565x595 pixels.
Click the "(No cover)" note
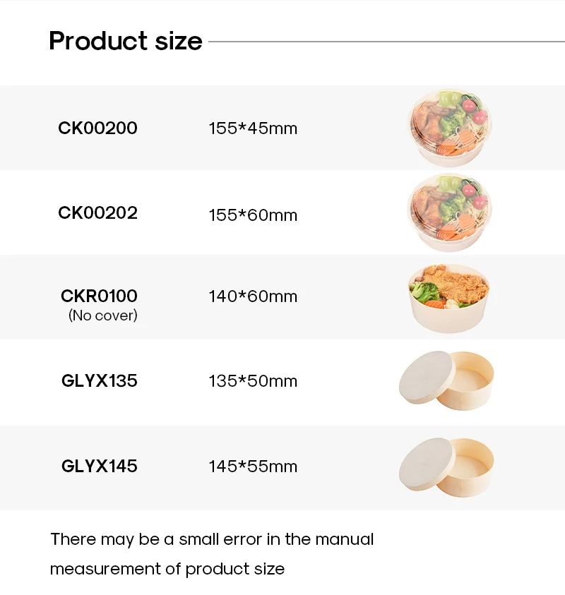(102, 315)
